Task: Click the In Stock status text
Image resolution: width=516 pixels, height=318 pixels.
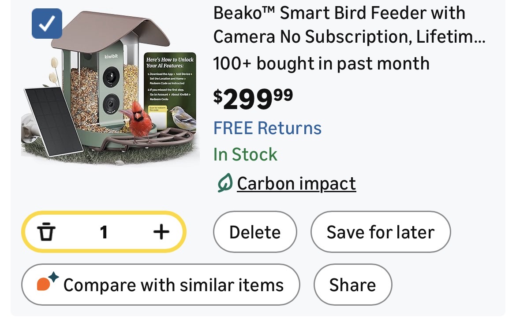Action: pyautogui.click(x=245, y=154)
